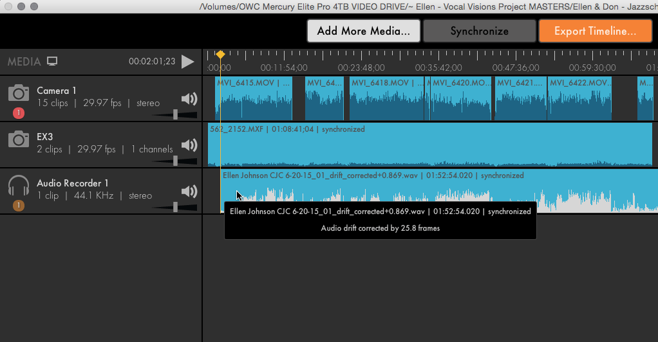Click the 00:11:54;00 ruler label
The image size is (658, 342).
pyautogui.click(x=284, y=68)
